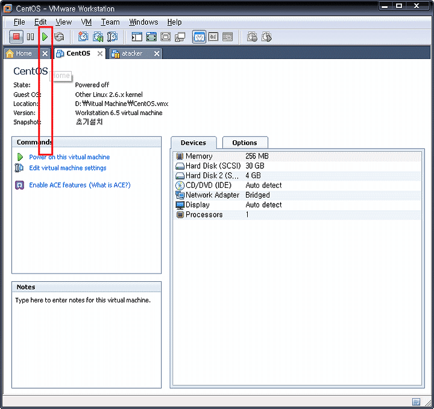
Task: Open the VM menu
Action: (x=86, y=22)
